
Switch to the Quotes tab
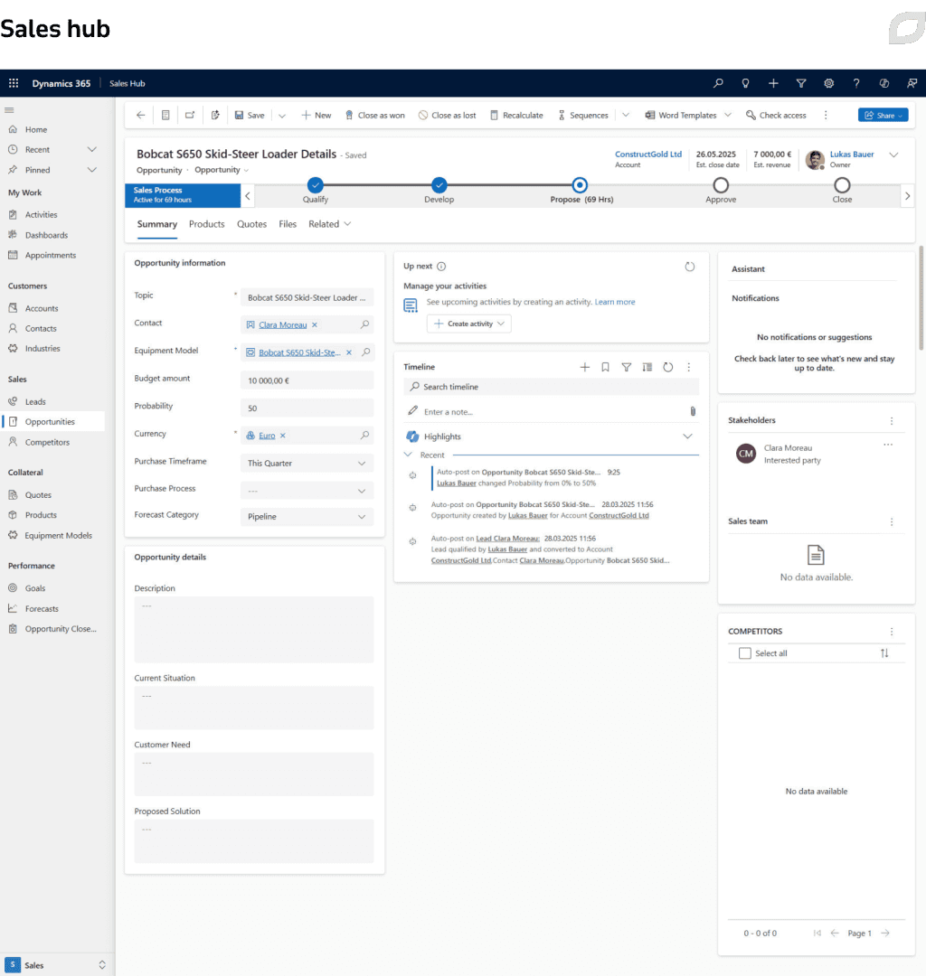click(x=251, y=224)
